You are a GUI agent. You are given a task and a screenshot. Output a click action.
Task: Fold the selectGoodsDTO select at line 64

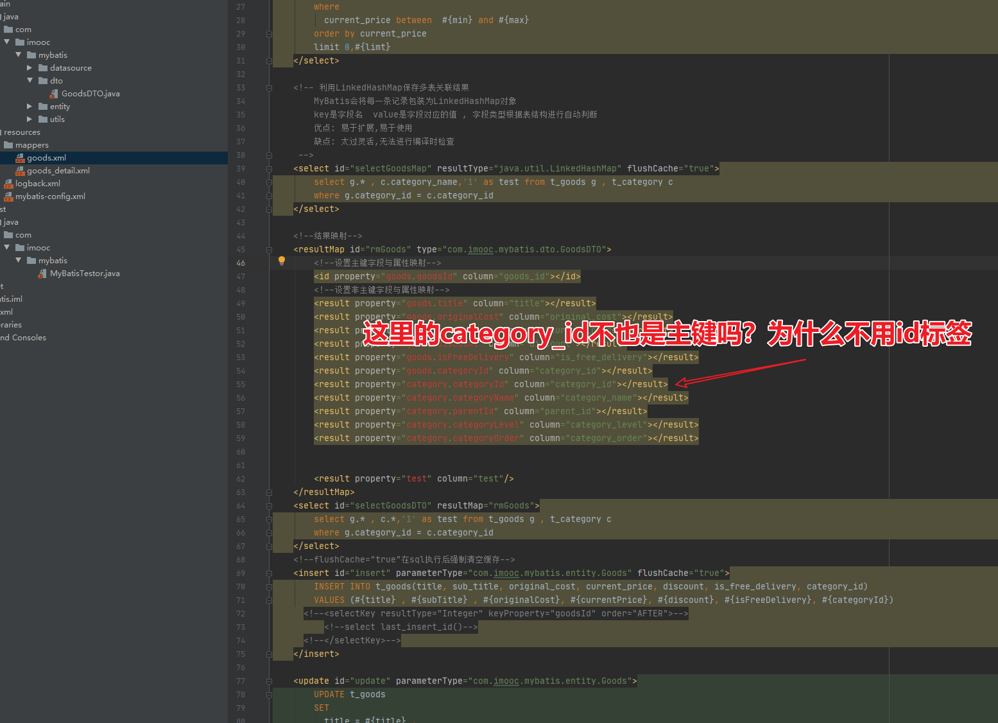click(x=269, y=506)
